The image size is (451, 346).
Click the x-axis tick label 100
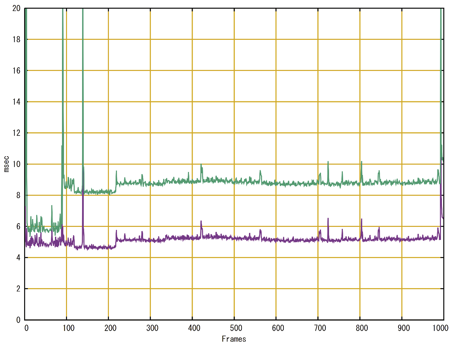click(68, 328)
